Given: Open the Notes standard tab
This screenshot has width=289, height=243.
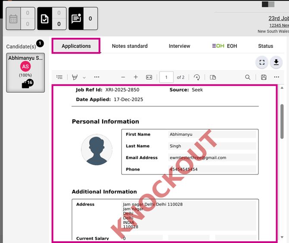Looking at the screenshot, I should click(129, 46).
